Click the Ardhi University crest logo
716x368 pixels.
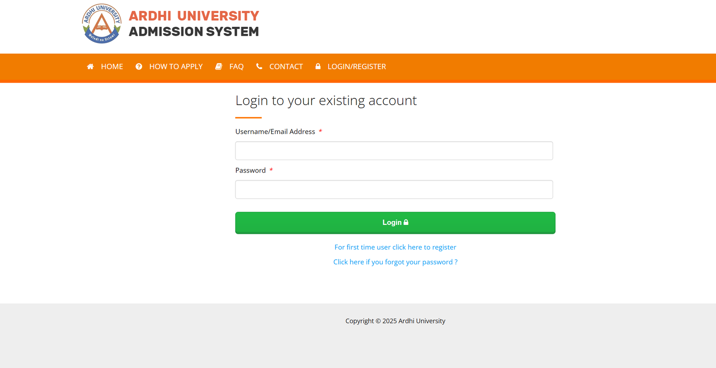point(102,24)
